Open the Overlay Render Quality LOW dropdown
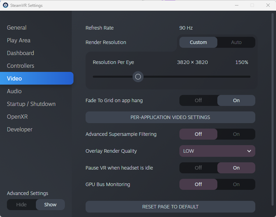The height and width of the screenshot is (217, 276). pos(217,151)
